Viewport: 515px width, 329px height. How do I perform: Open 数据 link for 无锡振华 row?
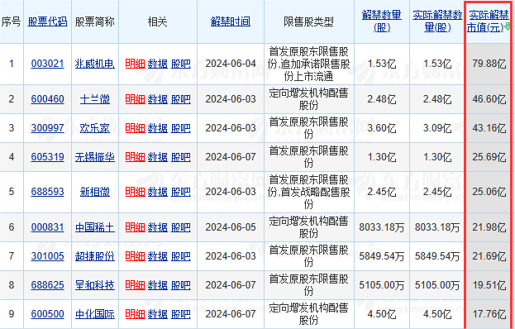pos(158,157)
